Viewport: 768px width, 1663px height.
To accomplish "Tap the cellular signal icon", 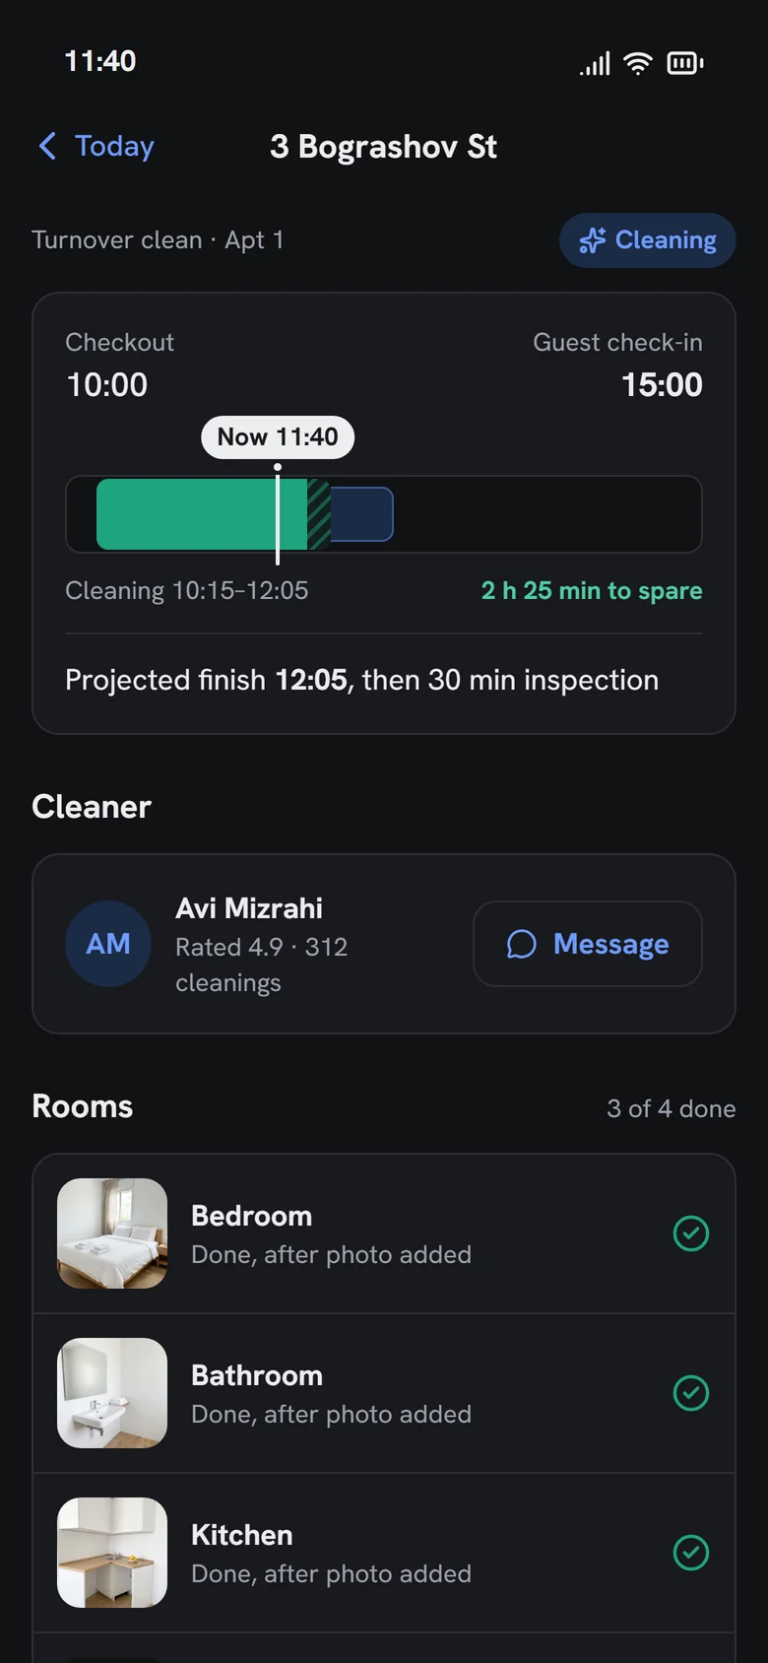I will [x=595, y=63].
